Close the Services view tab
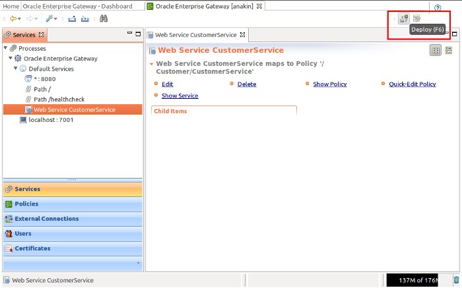 coord(41,34)
